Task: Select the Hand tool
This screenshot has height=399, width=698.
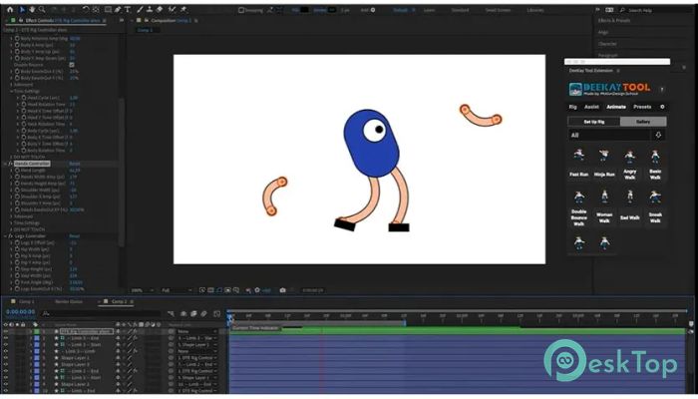Action: coord(32,9)
